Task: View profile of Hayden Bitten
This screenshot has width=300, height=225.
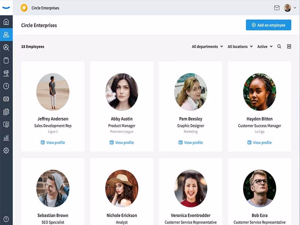Action: click(x=259, y=142)
